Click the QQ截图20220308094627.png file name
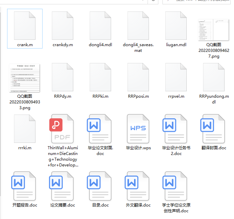Viewport: 234px width, 219px height. click(x=214, y=50)
